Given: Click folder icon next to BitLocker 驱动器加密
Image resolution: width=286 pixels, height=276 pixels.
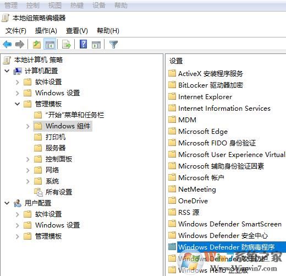Looking at the screenshot, I should pyautogui.click(x=172, y=85).
